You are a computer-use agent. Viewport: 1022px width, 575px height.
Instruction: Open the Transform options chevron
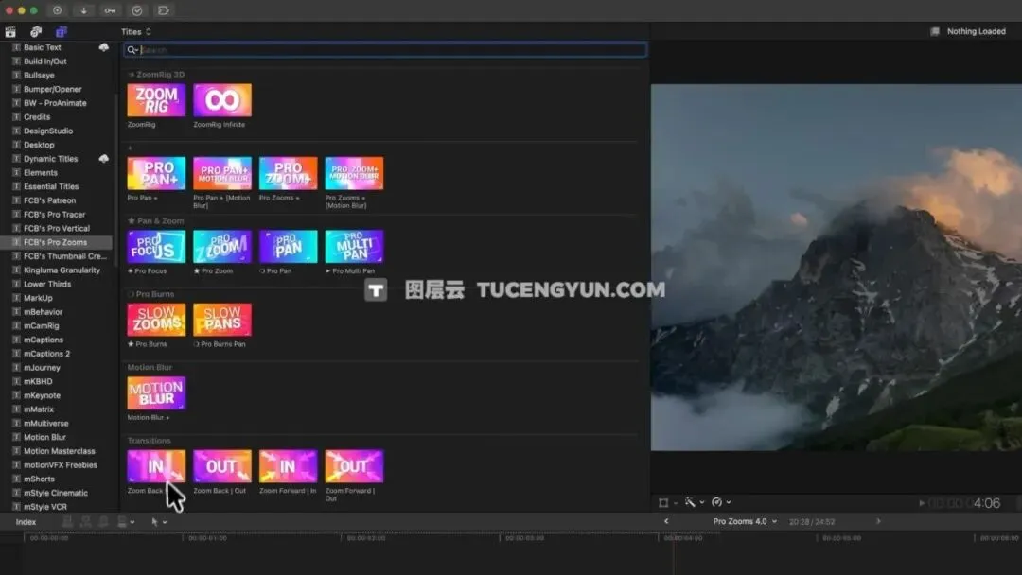click(x=676, y=503)
